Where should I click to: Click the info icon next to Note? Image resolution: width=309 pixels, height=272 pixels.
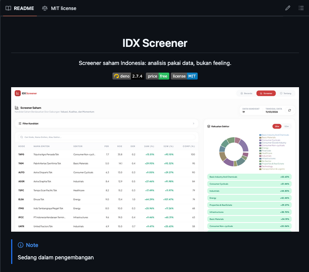tap(20, 245)
